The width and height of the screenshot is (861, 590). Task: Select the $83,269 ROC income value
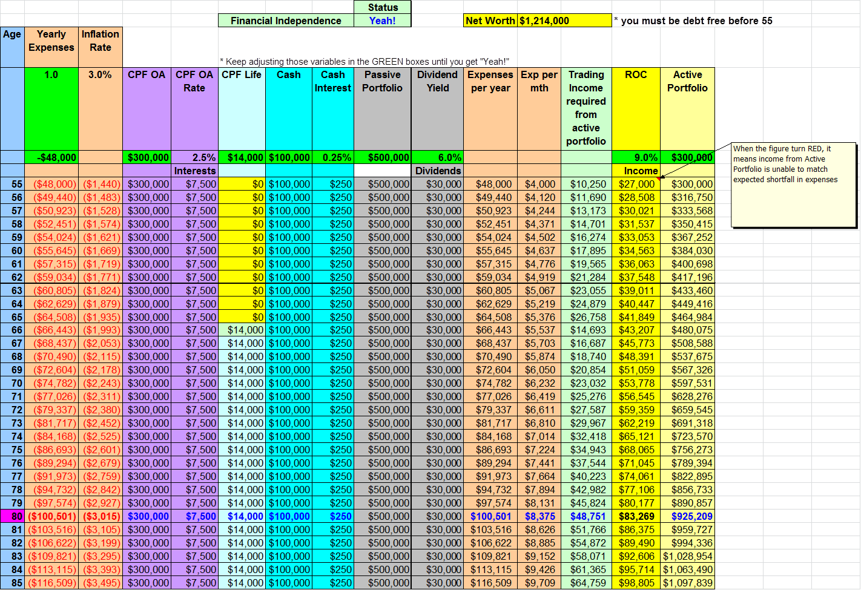click(x=636, y=516)
